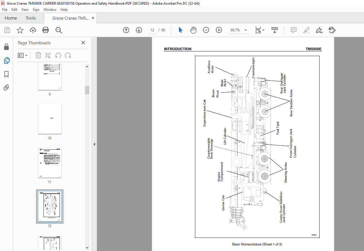364x251 pixels.
Task: Click the Basic Nomenclature caption text
Action: point(257,244)
